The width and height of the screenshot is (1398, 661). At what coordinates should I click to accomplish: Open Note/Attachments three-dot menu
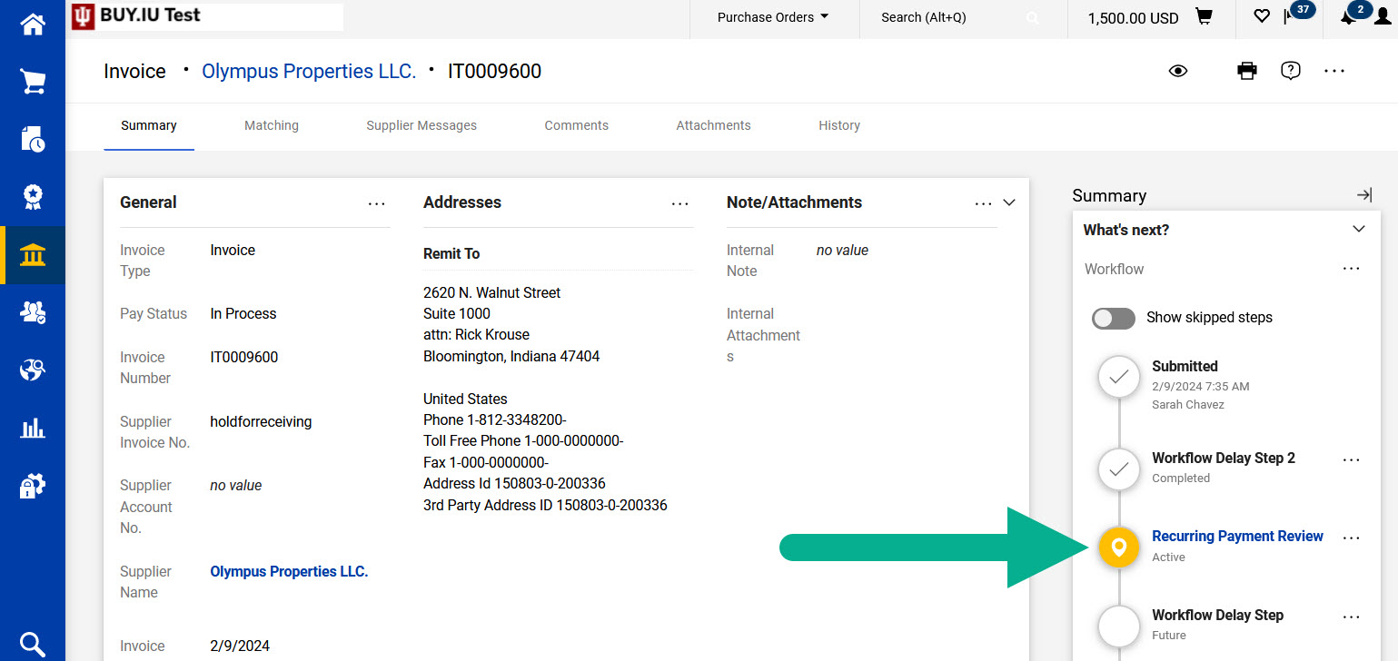tap(984, 204)
